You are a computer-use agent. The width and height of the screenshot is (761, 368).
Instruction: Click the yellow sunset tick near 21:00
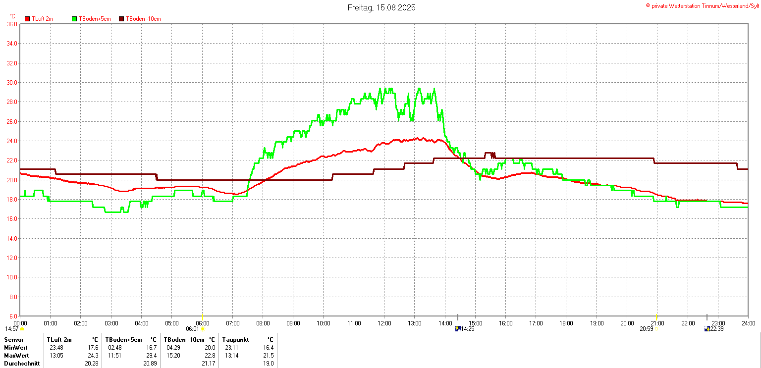(656, 317)
